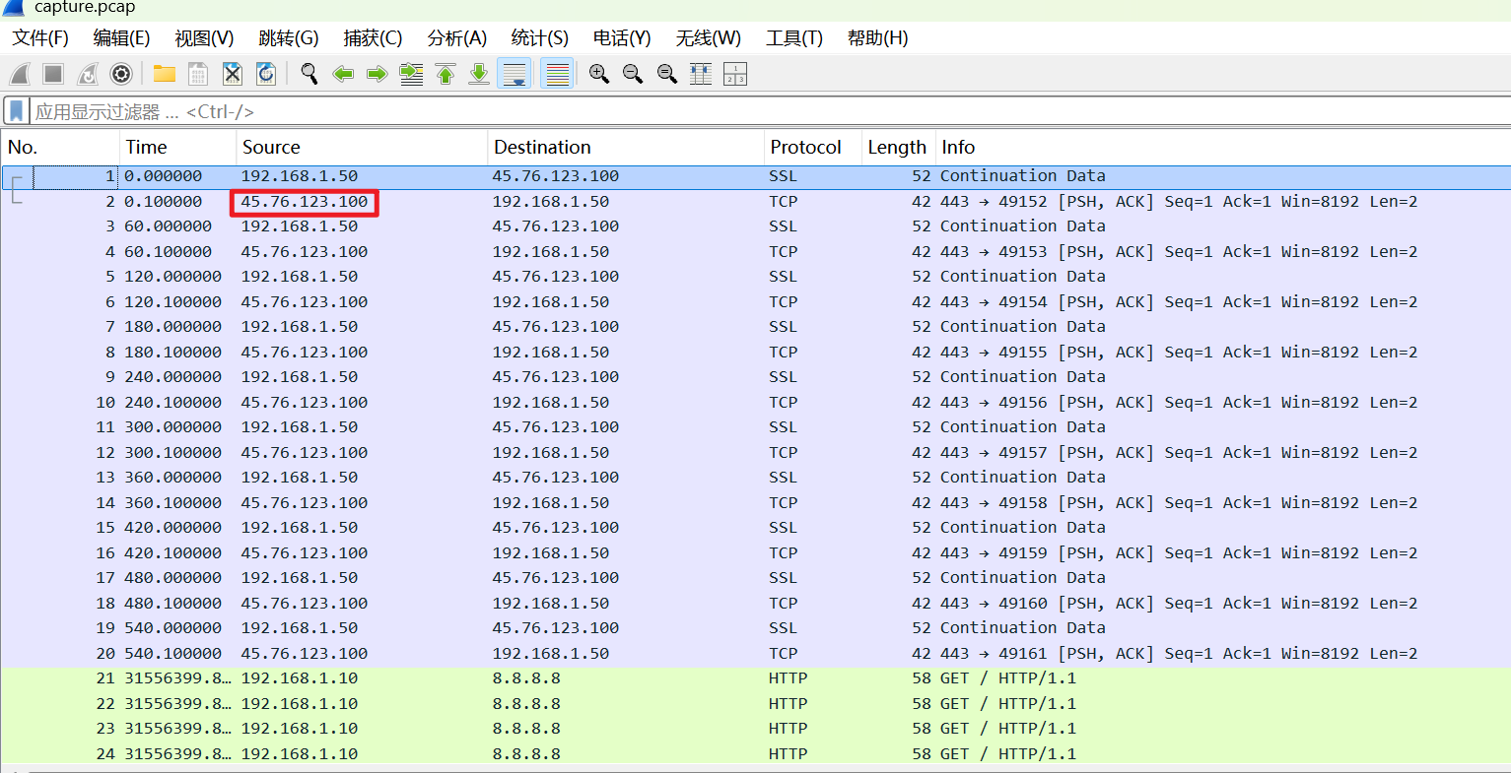Click in the display filter input field
This screenshot has height=773, width=1511.
[x=690, y=111]
